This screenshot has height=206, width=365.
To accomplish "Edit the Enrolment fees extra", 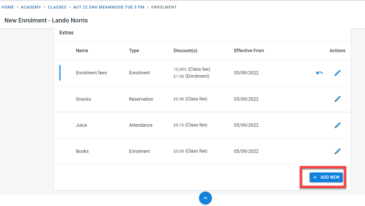I will click(x=337, y=73).
